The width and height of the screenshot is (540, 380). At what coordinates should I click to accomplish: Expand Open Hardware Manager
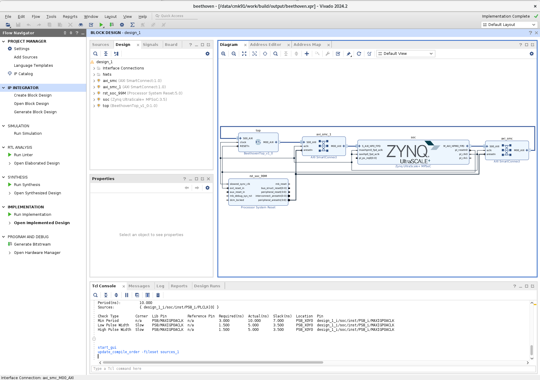pyautogui.click(x=10, y=253)
